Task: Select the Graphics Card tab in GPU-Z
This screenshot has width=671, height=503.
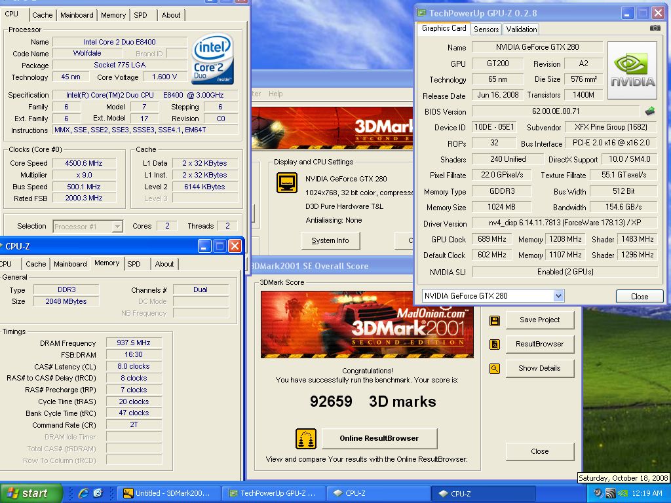Action: [x=444, y=28]
